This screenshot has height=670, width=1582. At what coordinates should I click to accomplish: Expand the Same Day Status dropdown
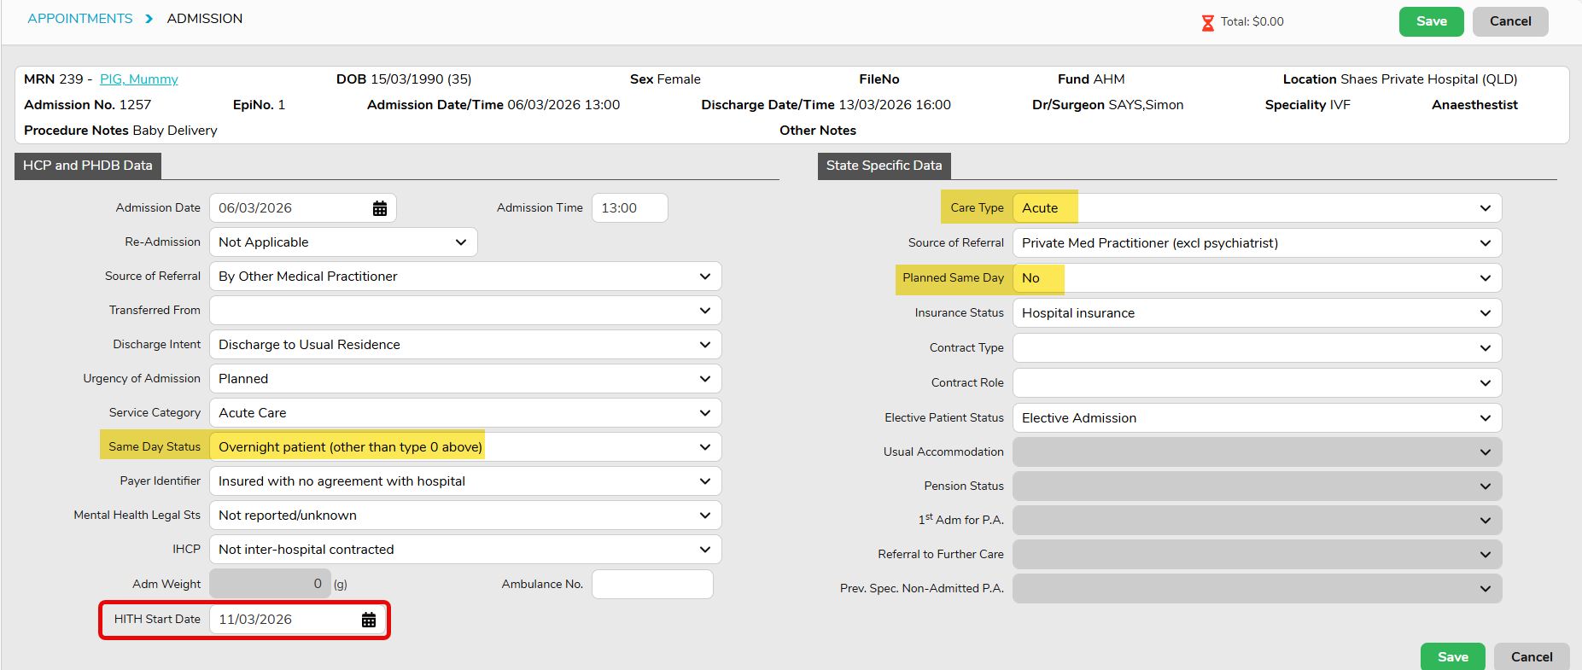coord(465,447)
